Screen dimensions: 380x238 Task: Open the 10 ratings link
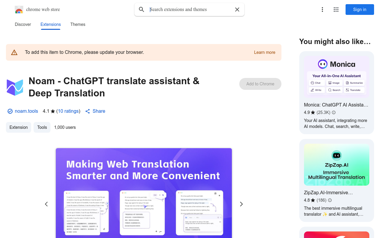pos(68,111)
